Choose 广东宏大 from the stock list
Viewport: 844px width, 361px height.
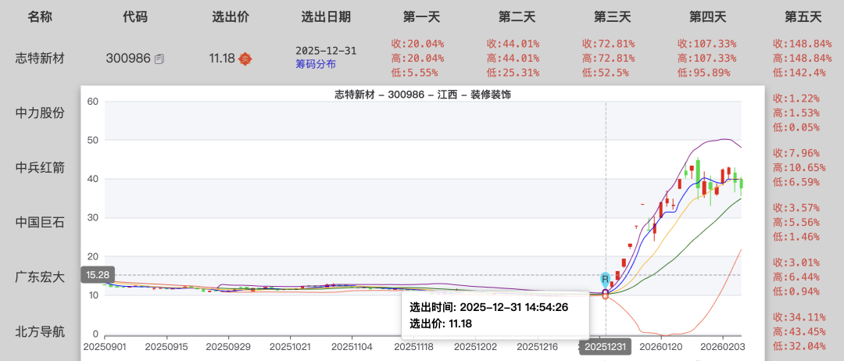tap(40, 277)
